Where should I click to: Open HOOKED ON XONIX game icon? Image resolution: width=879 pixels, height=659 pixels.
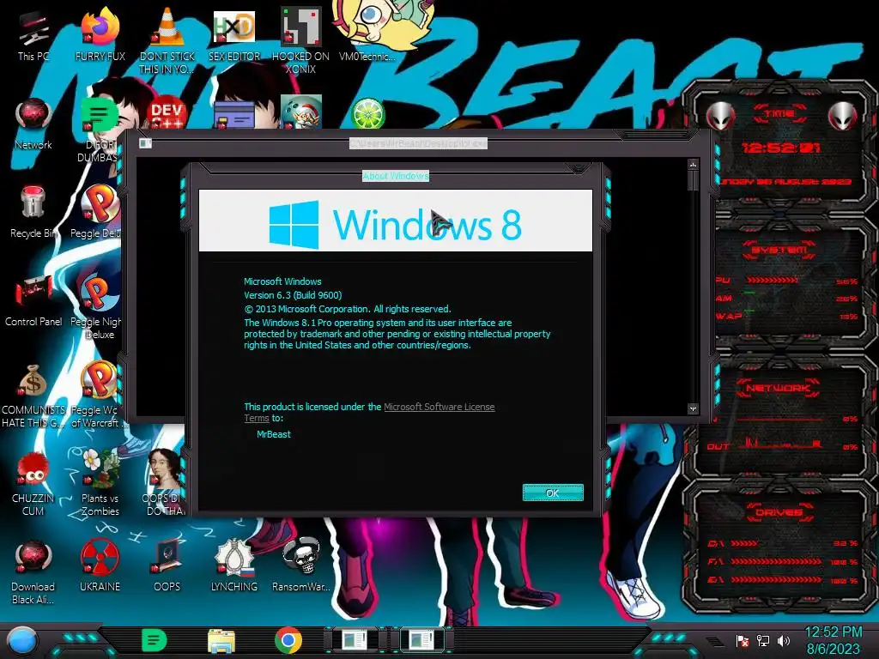click(x=300, y=41)
